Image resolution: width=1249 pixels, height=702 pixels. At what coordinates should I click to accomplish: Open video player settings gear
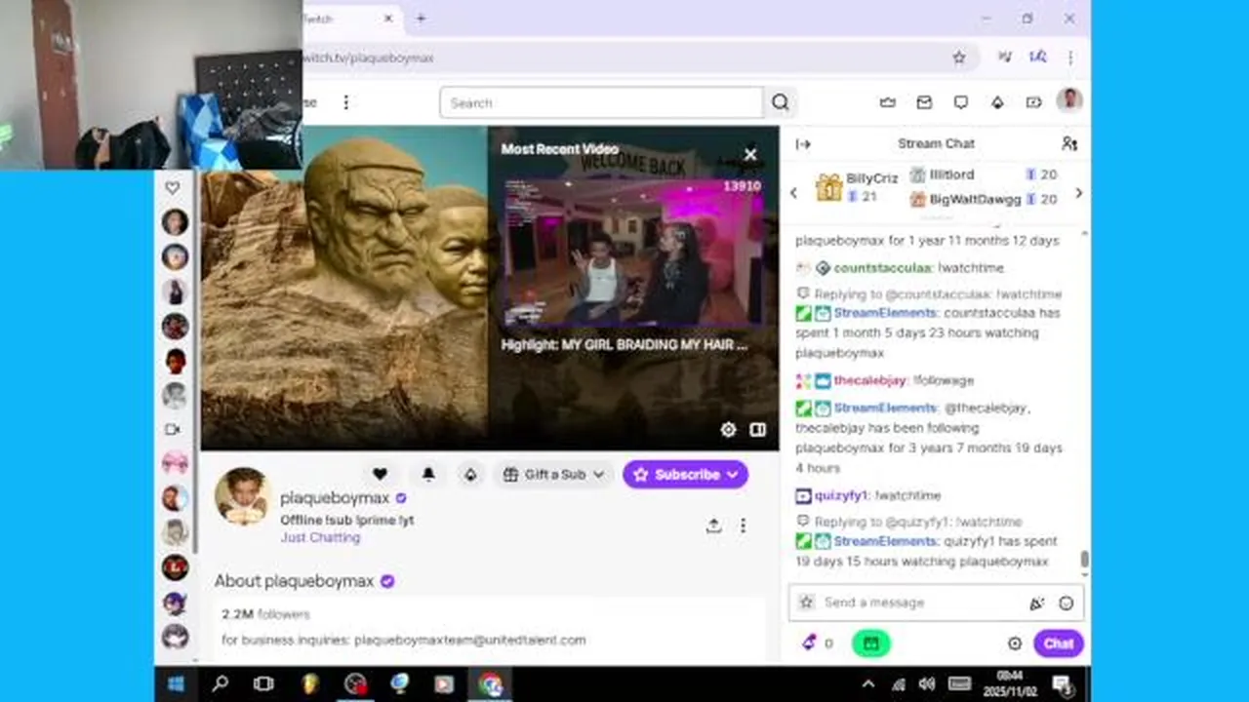pos(728,430)
